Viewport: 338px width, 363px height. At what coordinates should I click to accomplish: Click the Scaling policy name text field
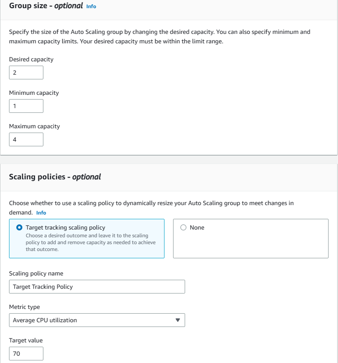pos(97,287)
